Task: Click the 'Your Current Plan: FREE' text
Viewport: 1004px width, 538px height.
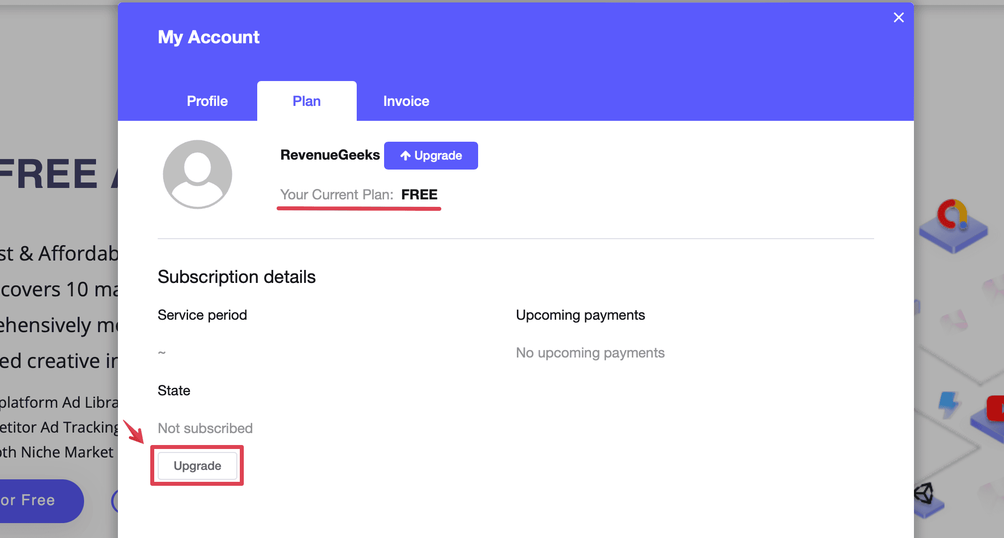Action: point(359,194)
